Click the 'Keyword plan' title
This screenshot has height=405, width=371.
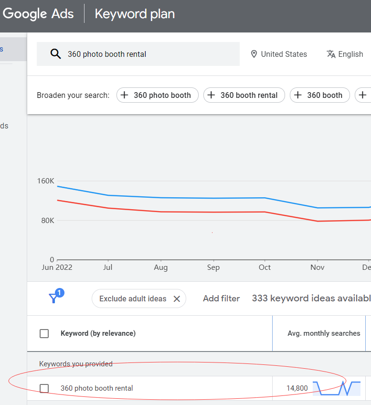(x=135, y=14)
